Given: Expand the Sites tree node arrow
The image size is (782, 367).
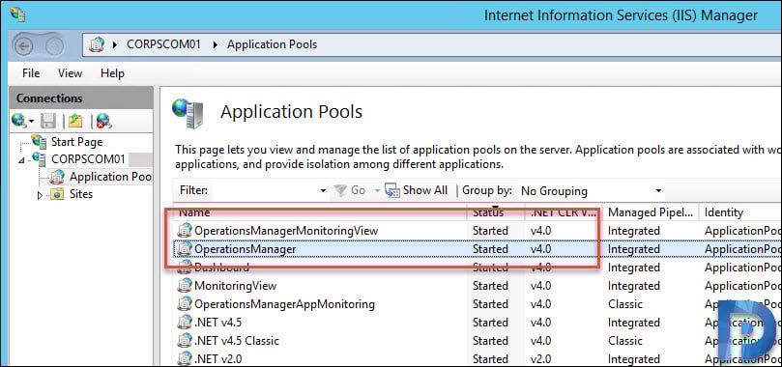Looking at the screenshot, I should coord(41,195).
